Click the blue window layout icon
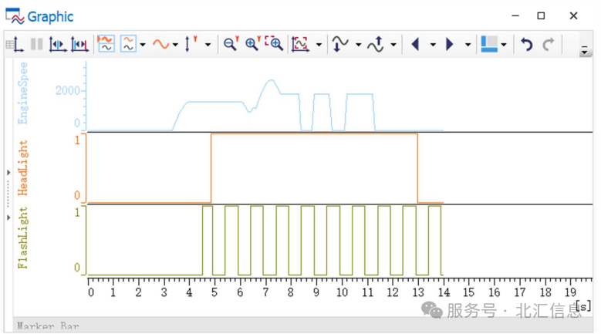The width and height of the screenshot is (601, 334). pyautogui.click(x=489, y=44)
